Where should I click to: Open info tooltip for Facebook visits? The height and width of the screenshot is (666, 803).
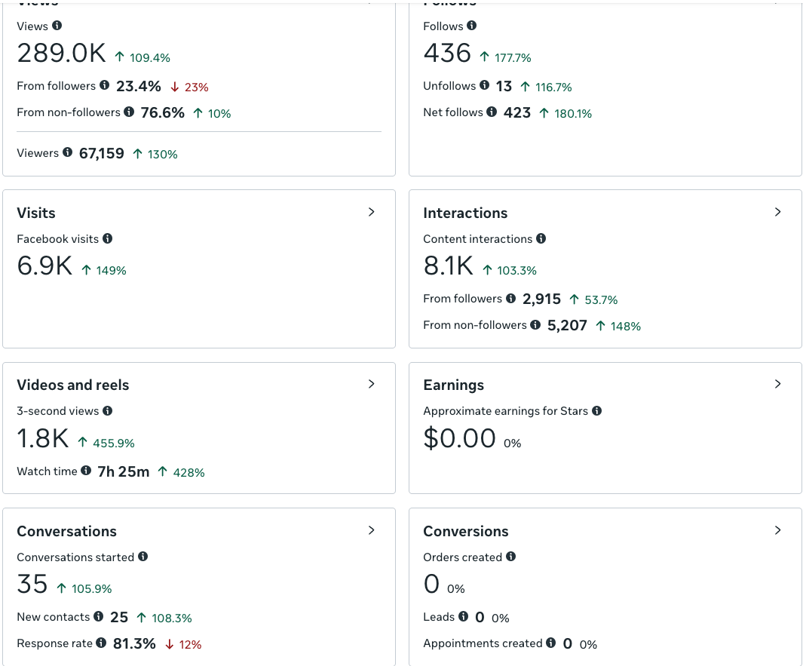(108, 238)
